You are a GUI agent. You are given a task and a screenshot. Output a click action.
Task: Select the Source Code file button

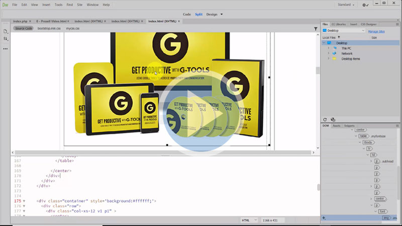24,29
